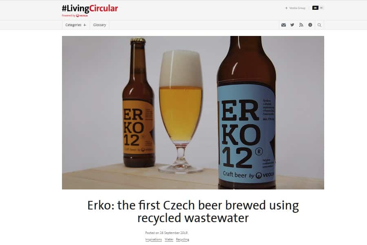Click the Erko beer bottles hero image
Viewport: 367px width, 245px height.
(193, 113)
